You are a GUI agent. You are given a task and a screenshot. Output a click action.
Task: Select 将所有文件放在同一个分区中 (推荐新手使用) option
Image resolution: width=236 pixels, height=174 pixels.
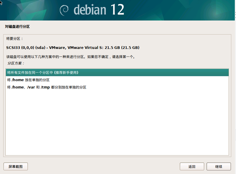42,73
